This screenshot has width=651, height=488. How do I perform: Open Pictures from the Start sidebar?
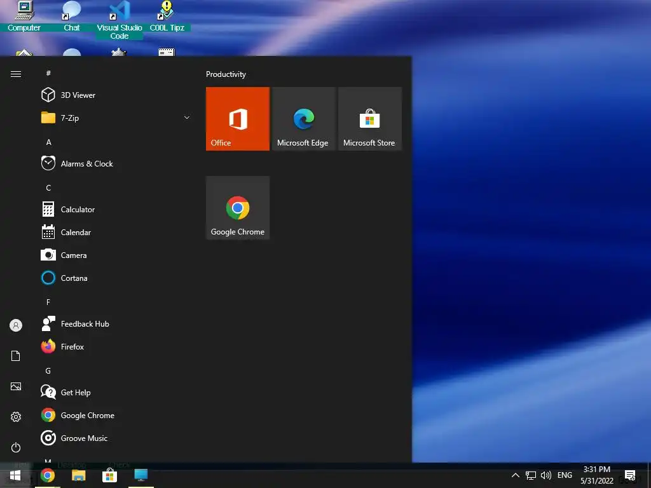pyautogui.click(x=16, y=386)
